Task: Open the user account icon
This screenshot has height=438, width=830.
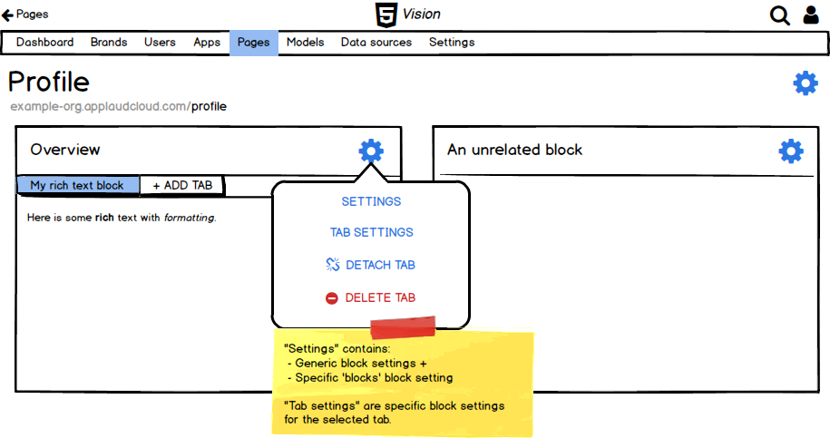Action: tap(811, 15)
